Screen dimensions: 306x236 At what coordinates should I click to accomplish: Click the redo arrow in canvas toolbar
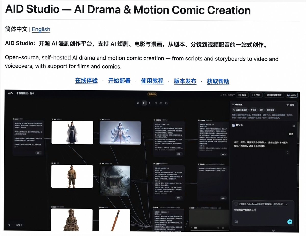pos(161,103)
